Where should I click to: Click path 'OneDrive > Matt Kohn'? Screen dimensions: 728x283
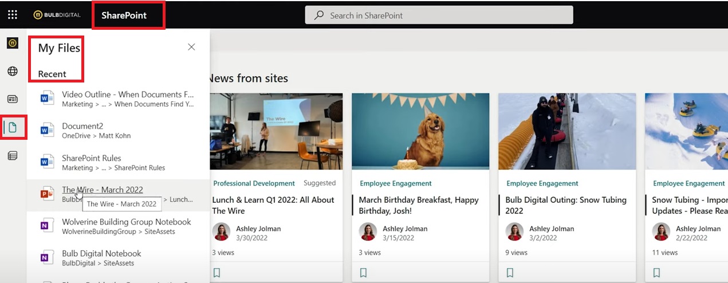[96, 136]
